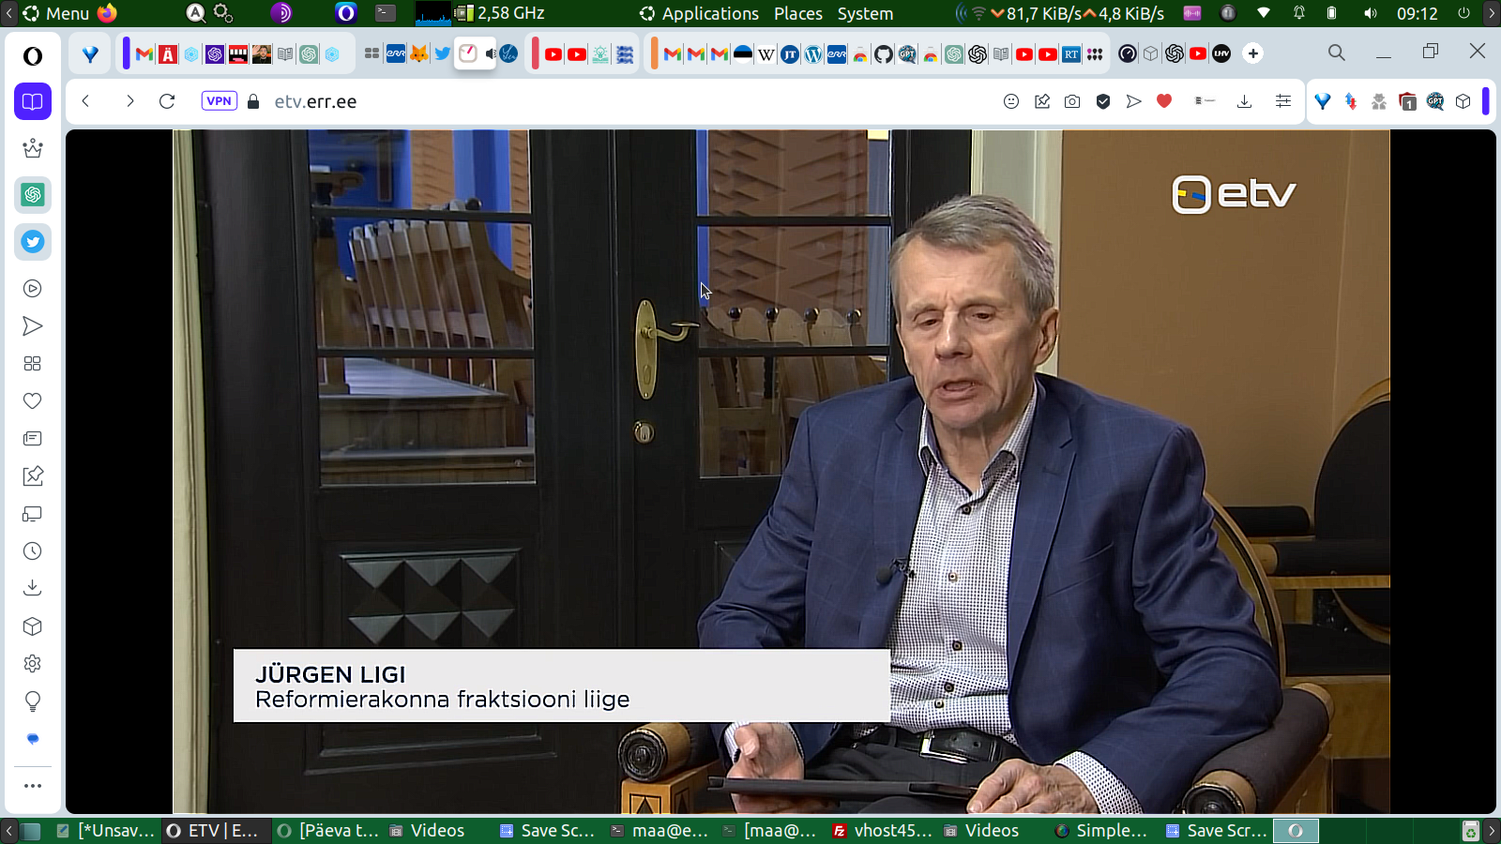Open the History clock in the sidebar
The image size is (1501, 844).
point(33,551)
